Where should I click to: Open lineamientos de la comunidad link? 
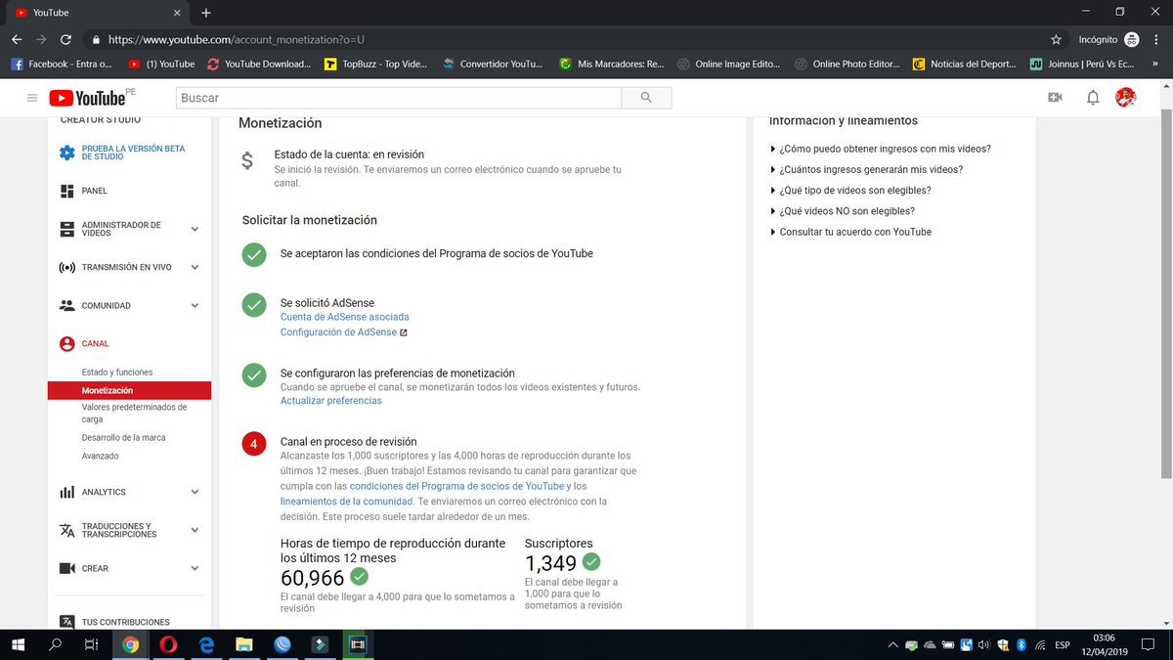click(347, 502)
